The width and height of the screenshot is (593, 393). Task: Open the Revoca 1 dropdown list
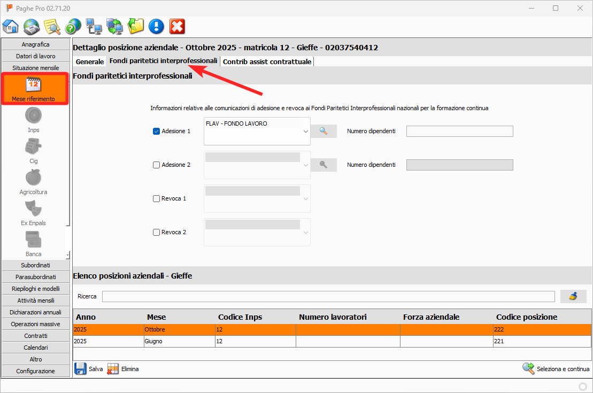coord(305,199)
